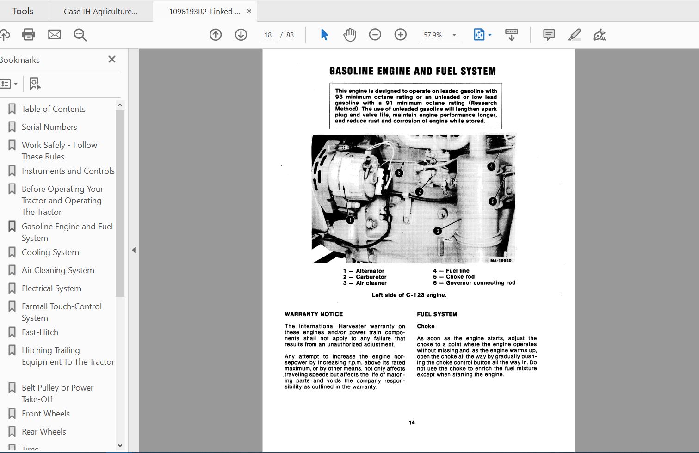Viewport: 699px width, 453px height.
Task: Click the "WARRANTY NOTICE" heading
Action: pos(314,314)
